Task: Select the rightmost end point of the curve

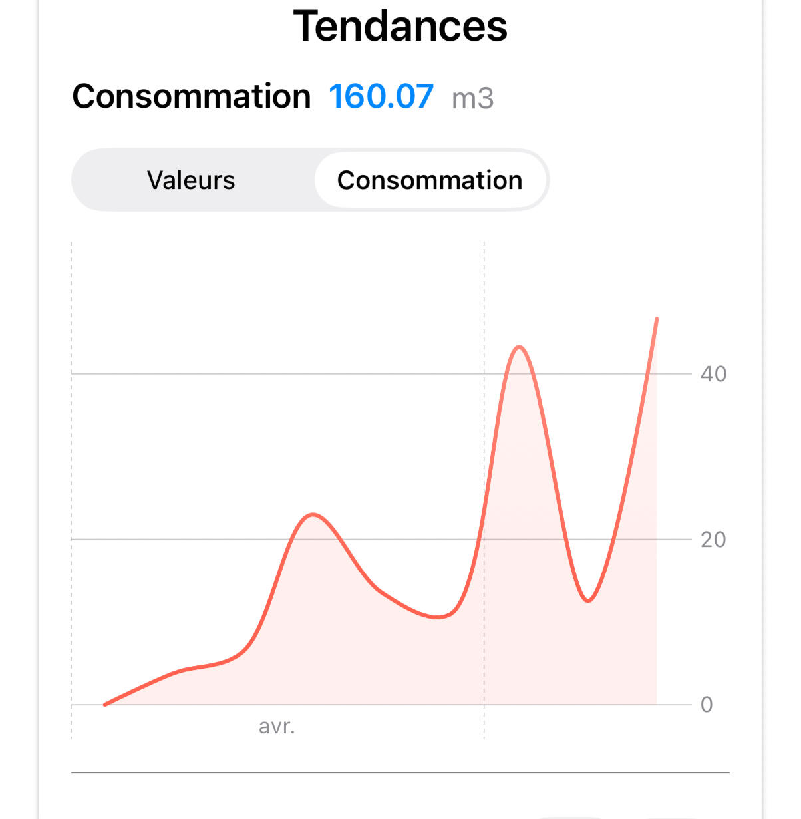Action: pyautogui.click(x=657, y=319)
